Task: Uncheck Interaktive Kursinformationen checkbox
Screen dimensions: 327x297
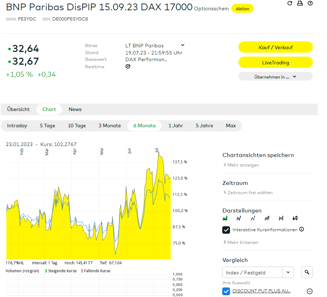Action: tap(226, 230)
